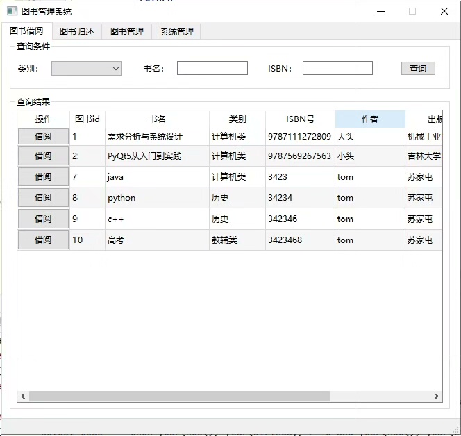Hit 借阅 on the c++ row
This screenshot has width=461, height=436.
43,219
